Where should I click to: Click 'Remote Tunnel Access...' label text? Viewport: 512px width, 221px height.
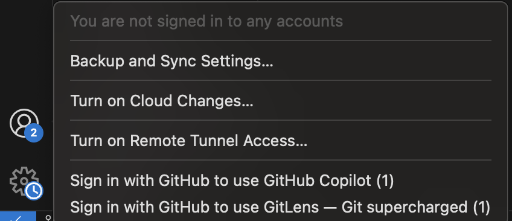tap(219, 141)
